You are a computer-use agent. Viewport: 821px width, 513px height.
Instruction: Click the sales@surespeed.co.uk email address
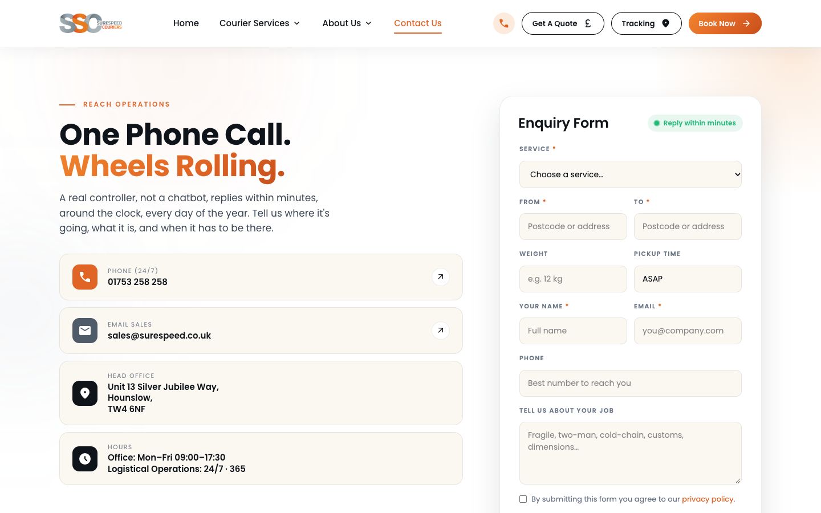(x=159, y=336)
